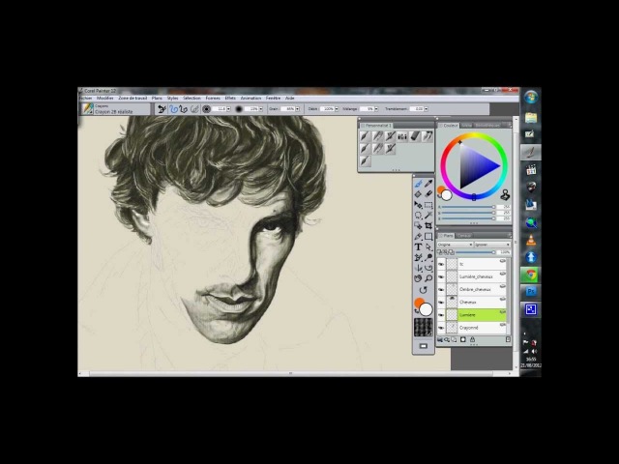Select the Text tool
The width and height of the screenshot is (619, 464).
[418, 247]
